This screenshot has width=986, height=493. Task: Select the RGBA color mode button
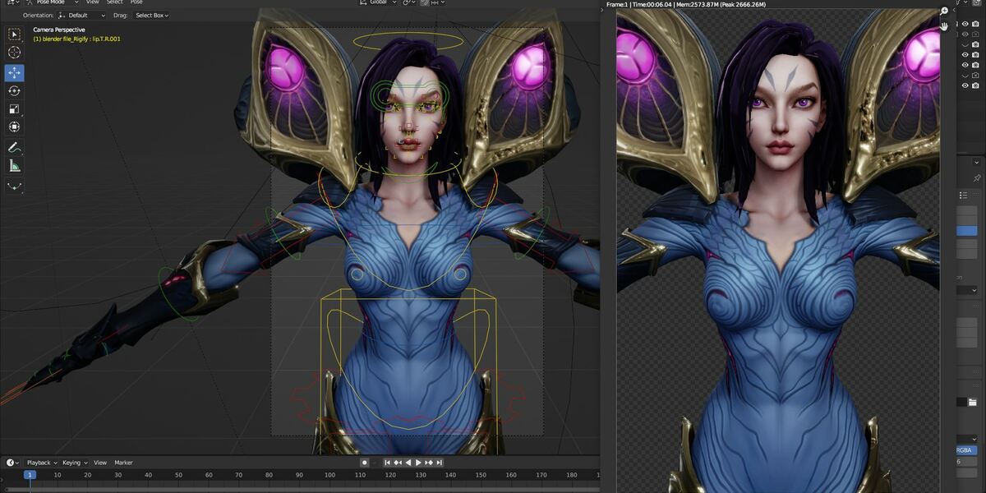(966, 449)
